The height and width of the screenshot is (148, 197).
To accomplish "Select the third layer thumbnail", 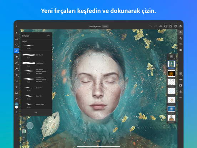I will click(171, 82).
